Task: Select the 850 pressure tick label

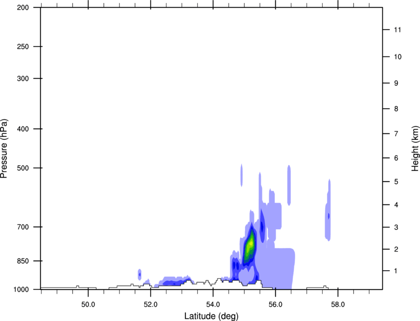Action: pyautogui.click(x=23, y=261)
